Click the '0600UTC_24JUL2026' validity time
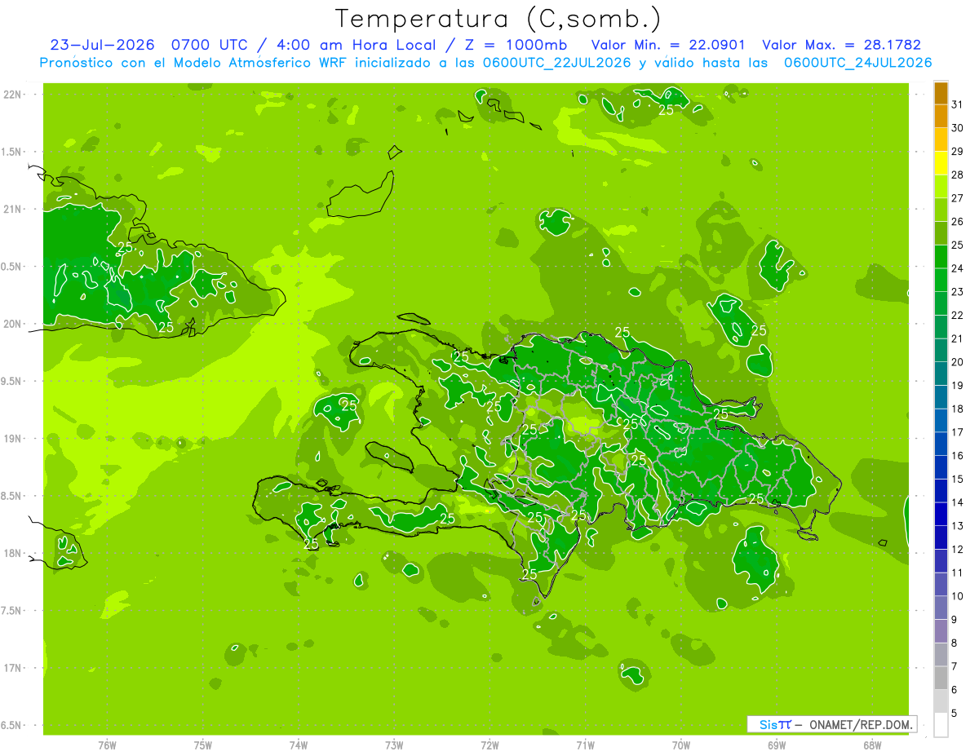This screenshot has width=979, height=756. click(857, 63)
